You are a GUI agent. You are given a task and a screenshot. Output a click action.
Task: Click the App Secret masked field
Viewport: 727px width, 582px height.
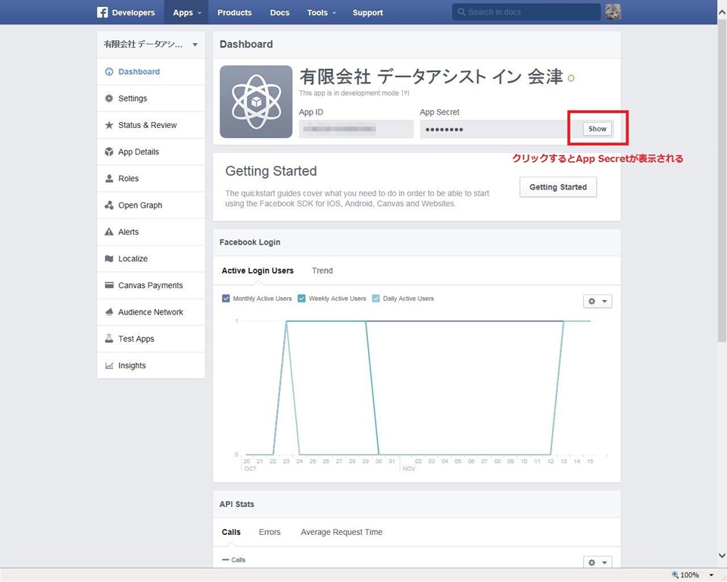tap(501, 129)
